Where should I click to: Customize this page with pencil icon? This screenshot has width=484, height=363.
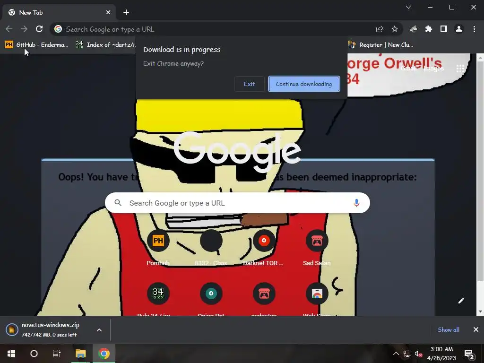point(461,301)
